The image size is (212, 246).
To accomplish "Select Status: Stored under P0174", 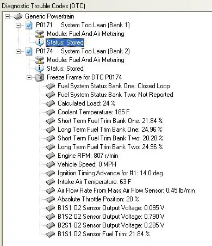I will click(x=65, y=69).
